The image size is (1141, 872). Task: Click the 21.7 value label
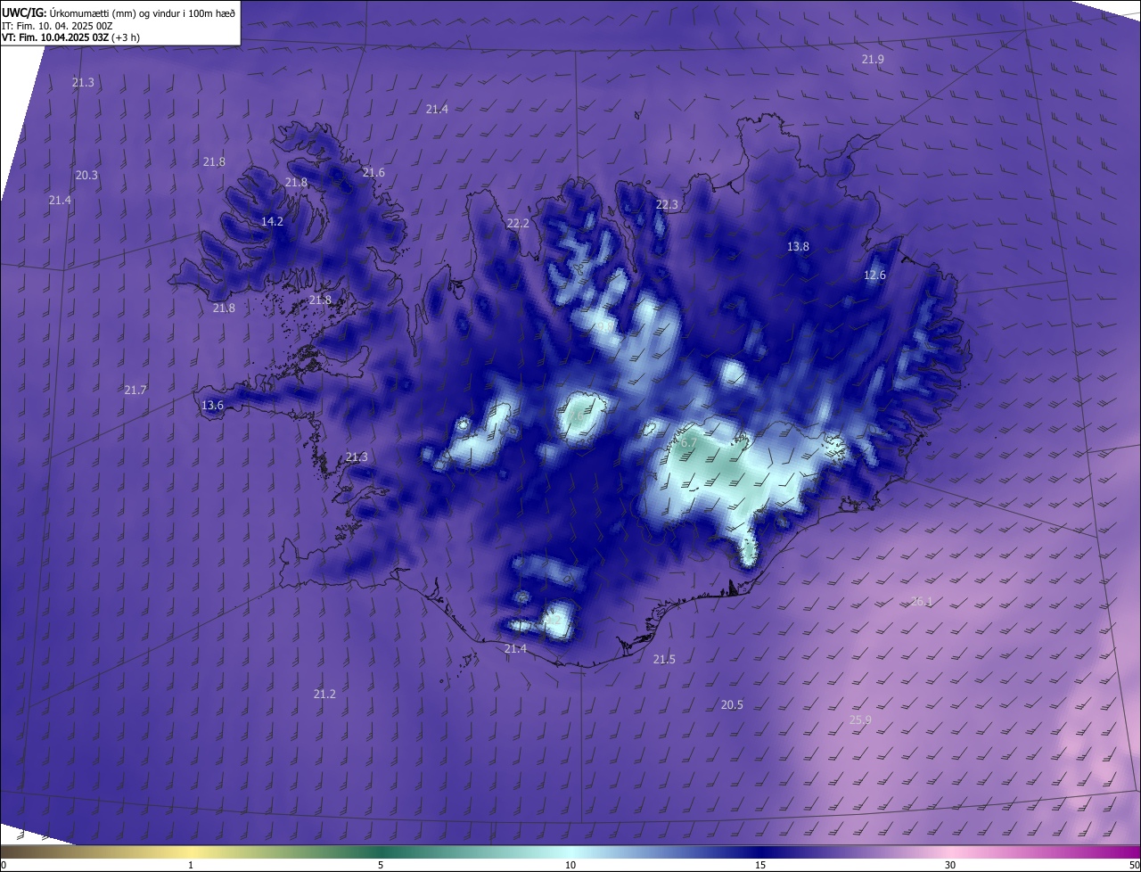tap(135, 391)
